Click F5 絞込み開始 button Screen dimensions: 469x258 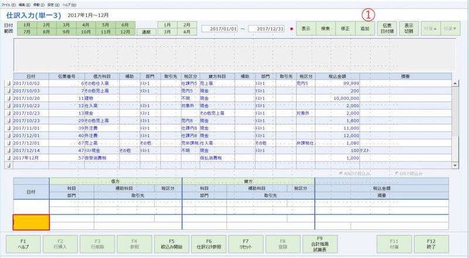click(171, 245)
